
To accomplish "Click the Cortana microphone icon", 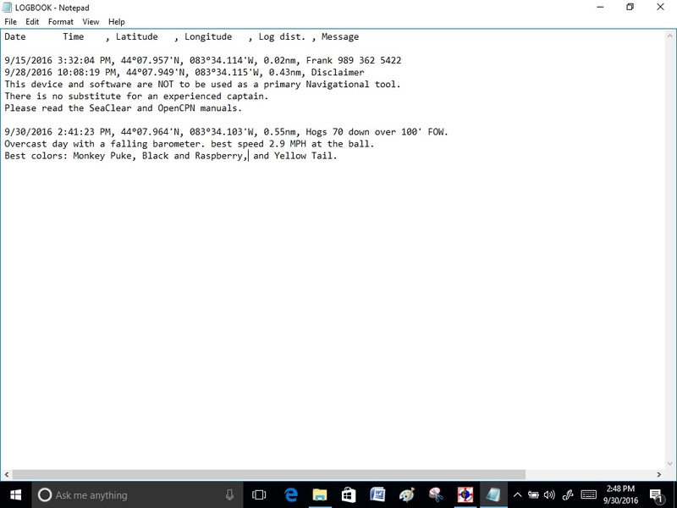I will (230, 494).
